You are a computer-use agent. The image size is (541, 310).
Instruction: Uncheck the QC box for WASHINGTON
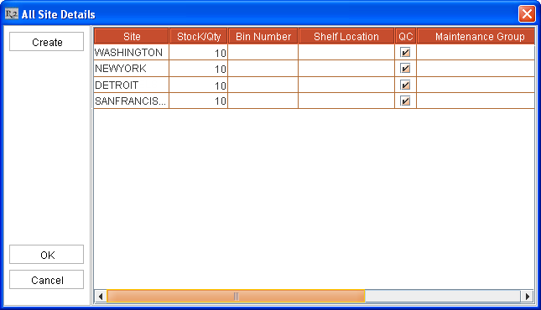click(x=405, y=53)
